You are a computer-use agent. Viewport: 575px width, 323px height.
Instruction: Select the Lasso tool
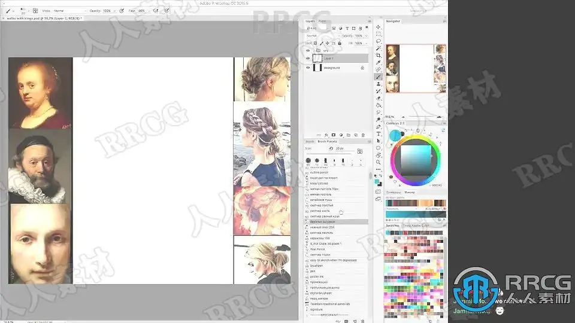pos(378,41)
